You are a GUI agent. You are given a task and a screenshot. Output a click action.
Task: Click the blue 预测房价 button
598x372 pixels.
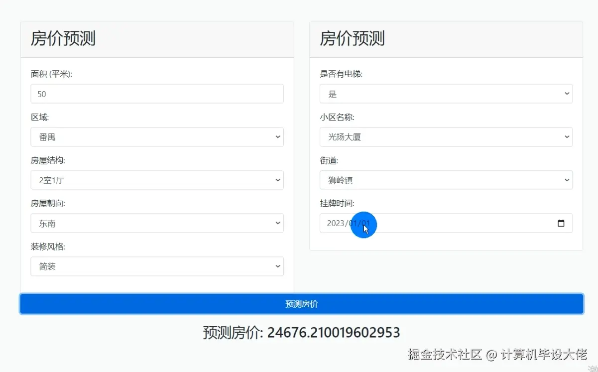[301, 304]
